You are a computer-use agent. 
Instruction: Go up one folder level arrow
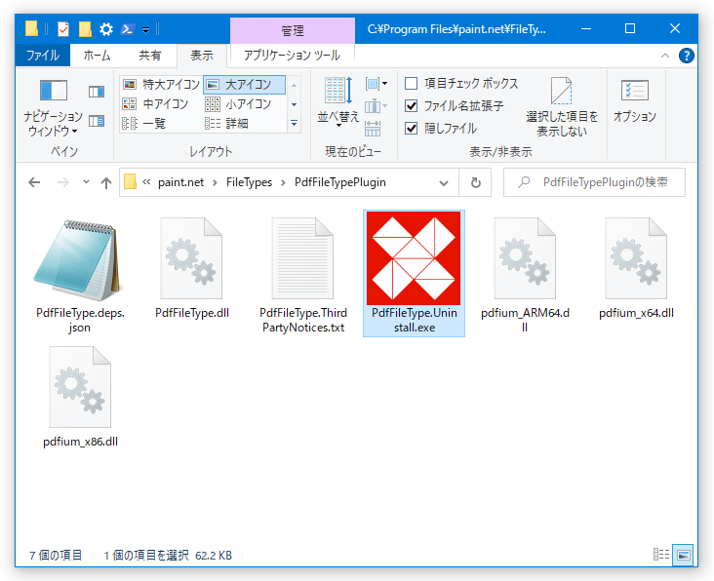click(x=106, y=183)
